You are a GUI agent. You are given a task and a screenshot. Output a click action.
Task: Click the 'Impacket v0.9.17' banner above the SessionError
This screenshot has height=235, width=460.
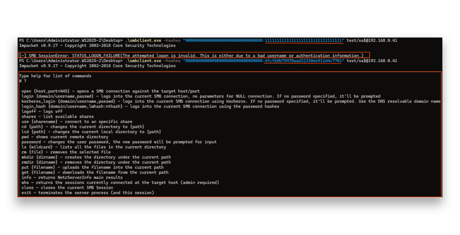97,45
